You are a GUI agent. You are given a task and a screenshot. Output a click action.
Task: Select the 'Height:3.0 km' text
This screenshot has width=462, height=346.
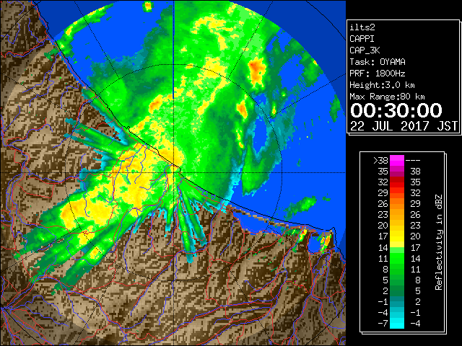(x=382, y=85)
